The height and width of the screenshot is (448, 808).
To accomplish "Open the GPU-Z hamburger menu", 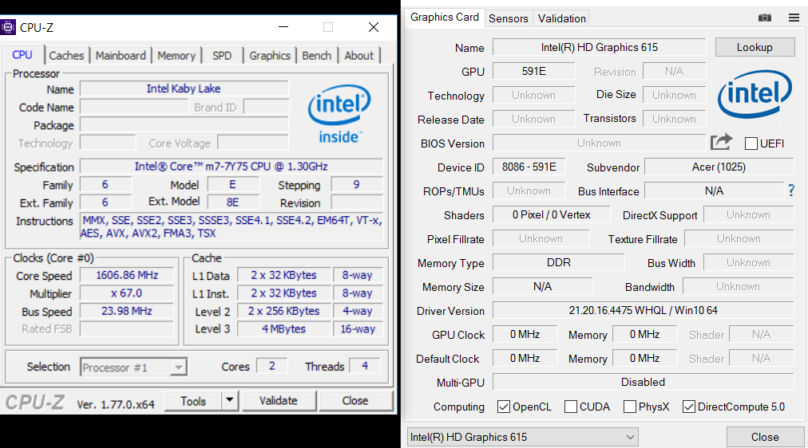I will pos(794,18).
